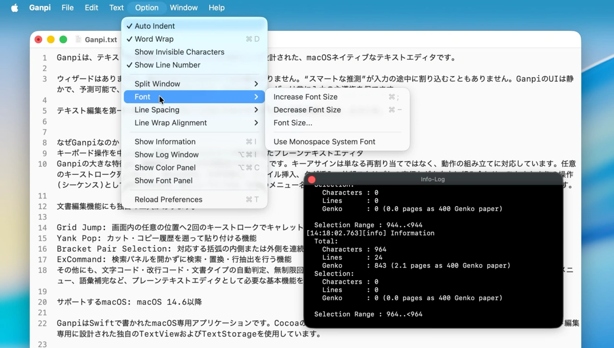Choose Show Color Panel
The image size is (614, 348).
point(194,168)
